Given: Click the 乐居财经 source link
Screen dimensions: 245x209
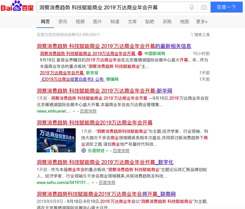Looking at the screenshot, I should (96, 150).
